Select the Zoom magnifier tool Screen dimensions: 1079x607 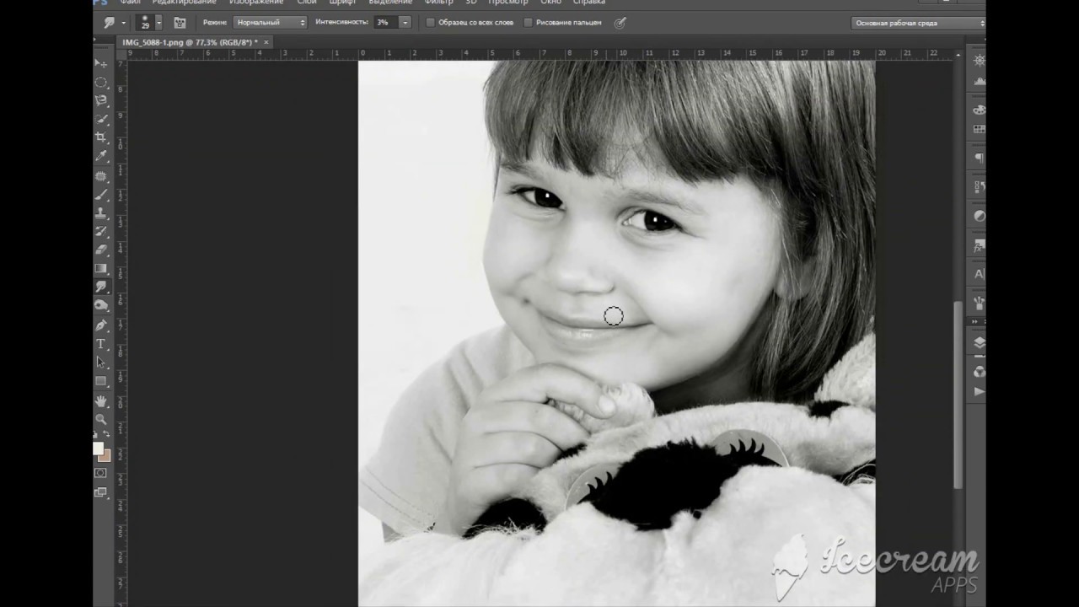point(101,419)
